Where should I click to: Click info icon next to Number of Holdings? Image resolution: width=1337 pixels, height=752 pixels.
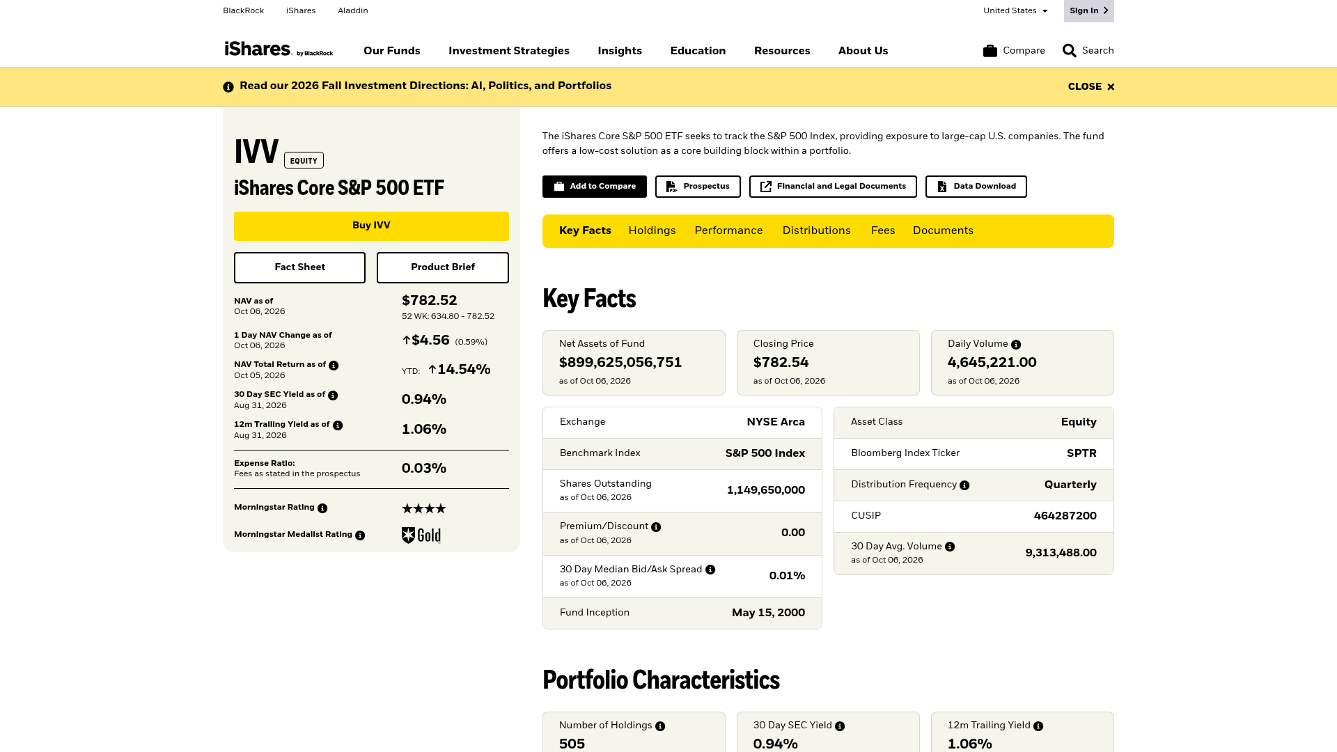click(x=660, y=726)
